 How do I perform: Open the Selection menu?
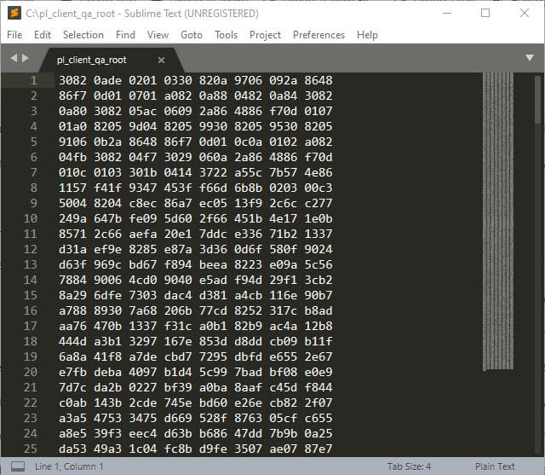[83, 35]
